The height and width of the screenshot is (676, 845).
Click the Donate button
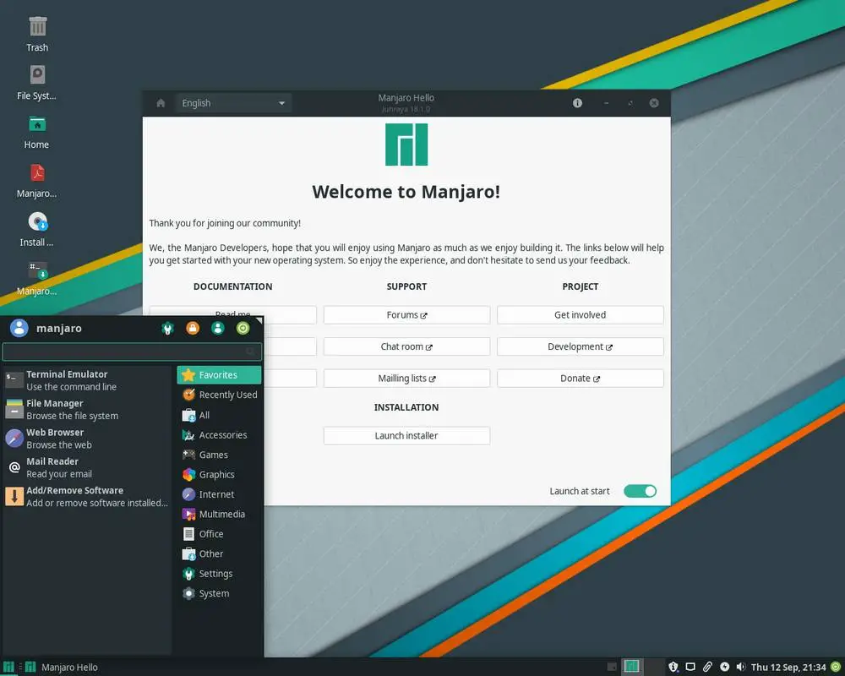tap(580, 379)
